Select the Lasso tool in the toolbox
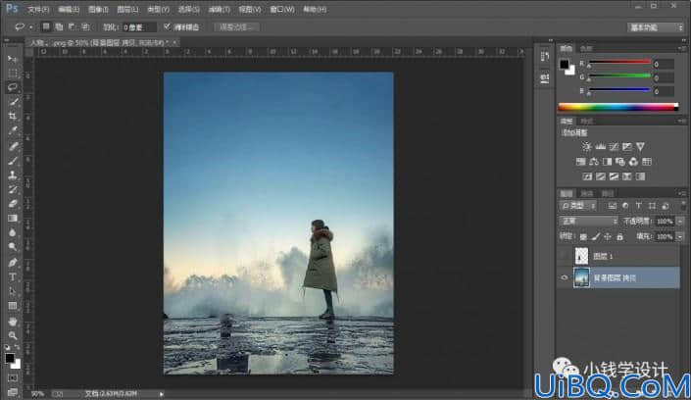The image size is (691, 400). click(13, 87)
